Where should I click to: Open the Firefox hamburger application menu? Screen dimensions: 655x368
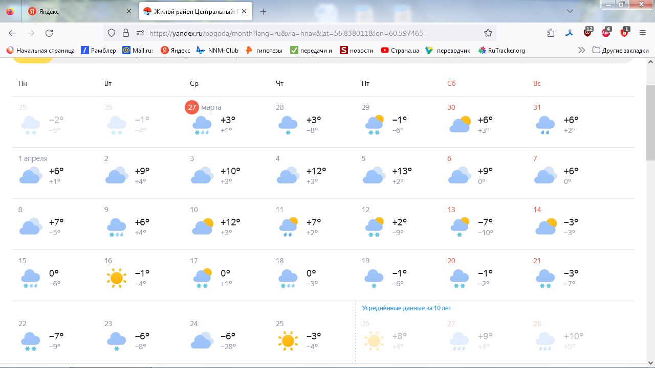tap(643, 33)
